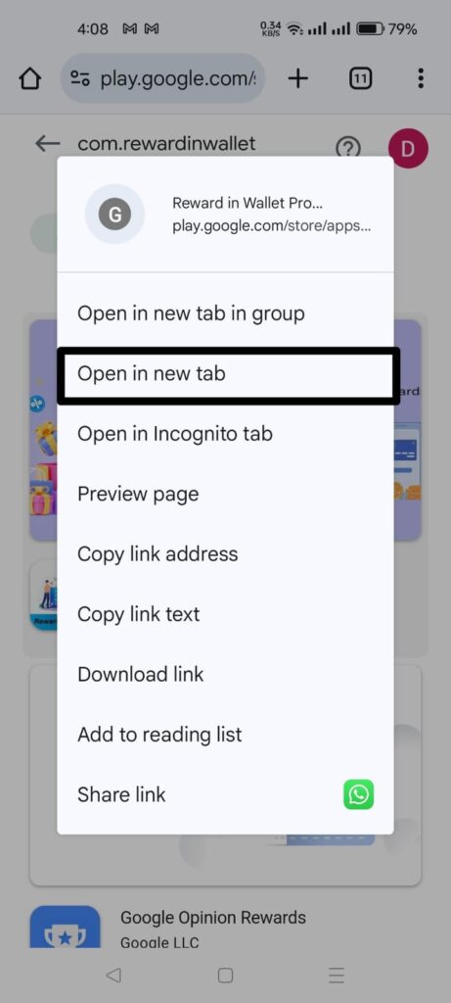Tap the Android back navigation button

click(x=113, y=975)
